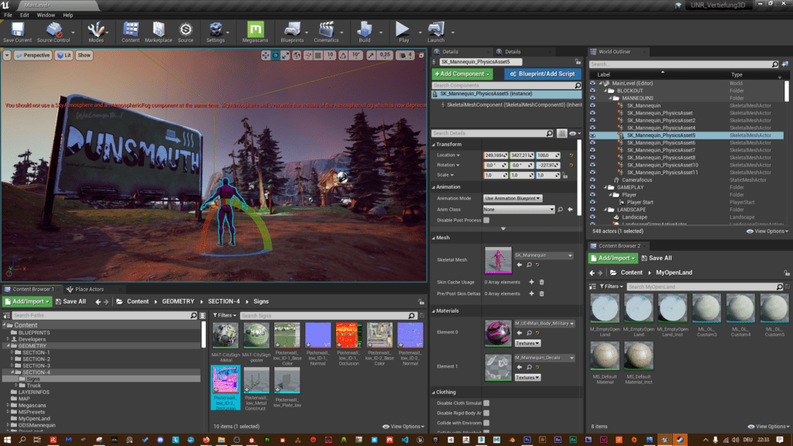Clear the Pre/Post Skin Deltas array
Screen dimensions: 793x446
541,293
